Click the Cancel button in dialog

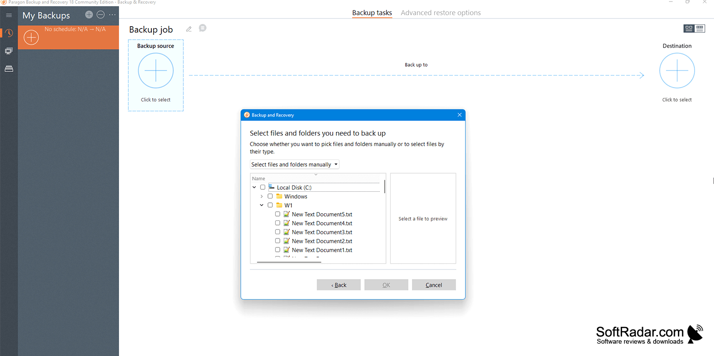[434, 285]
